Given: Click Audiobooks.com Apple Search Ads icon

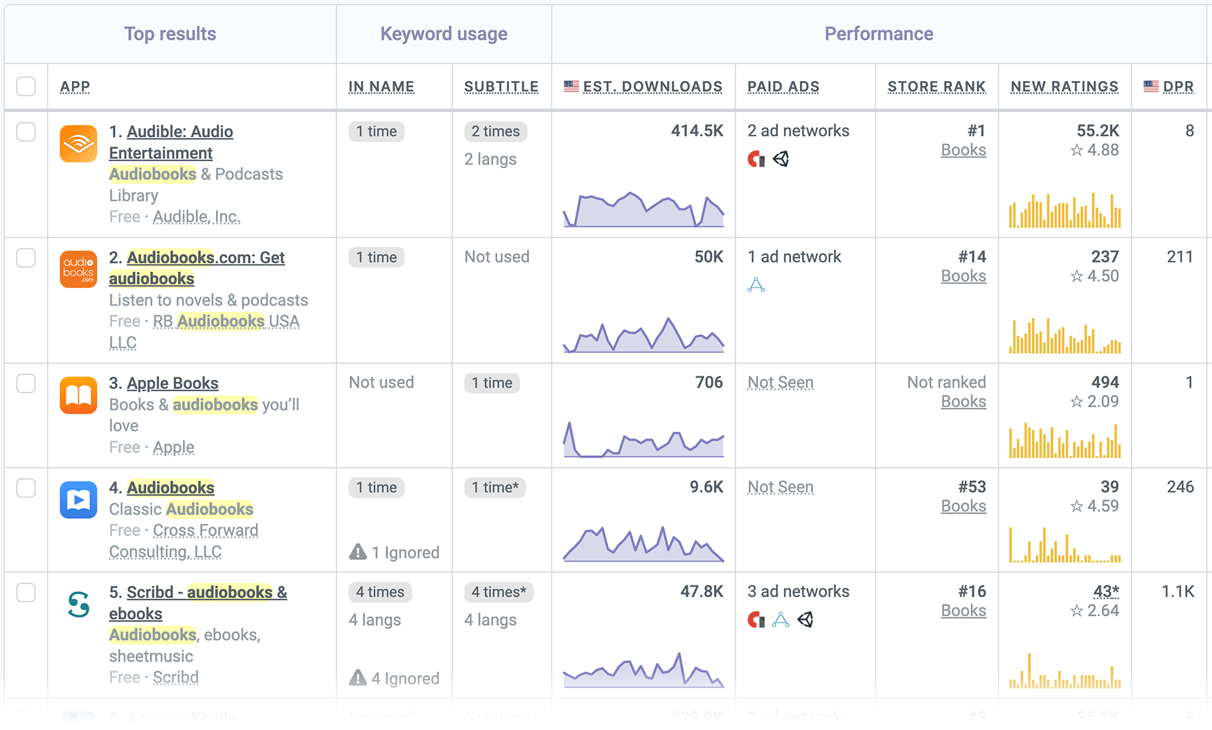Looking at the screenshot, I should click(756, 285).
